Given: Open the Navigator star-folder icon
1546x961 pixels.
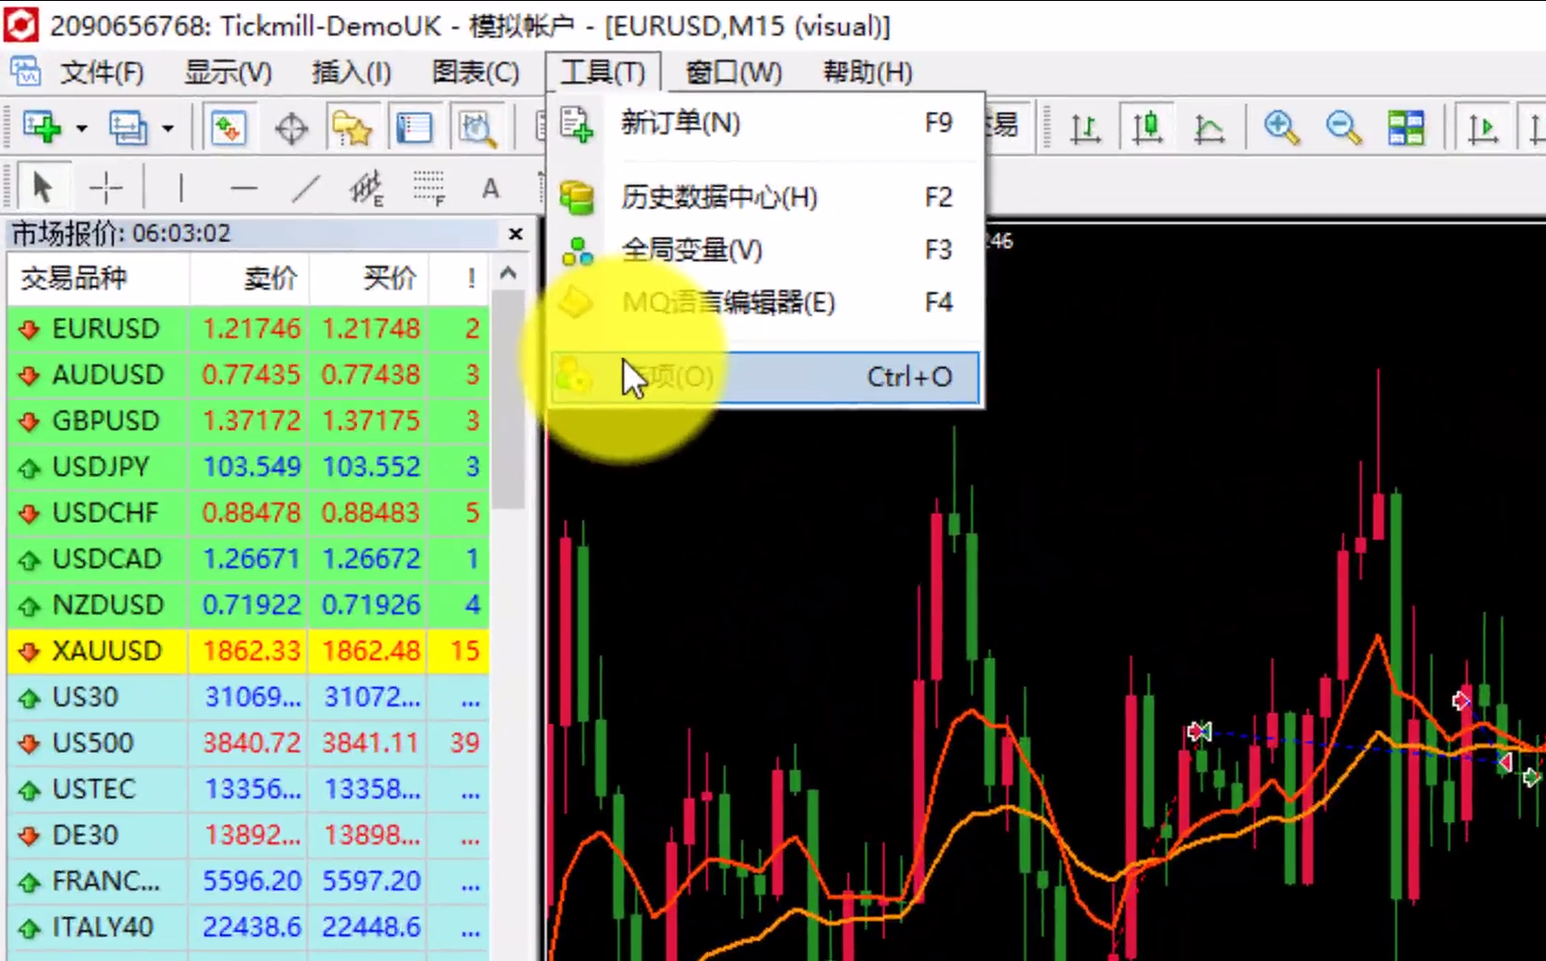Looking at the screenshot, I should (x=352, y=128).
